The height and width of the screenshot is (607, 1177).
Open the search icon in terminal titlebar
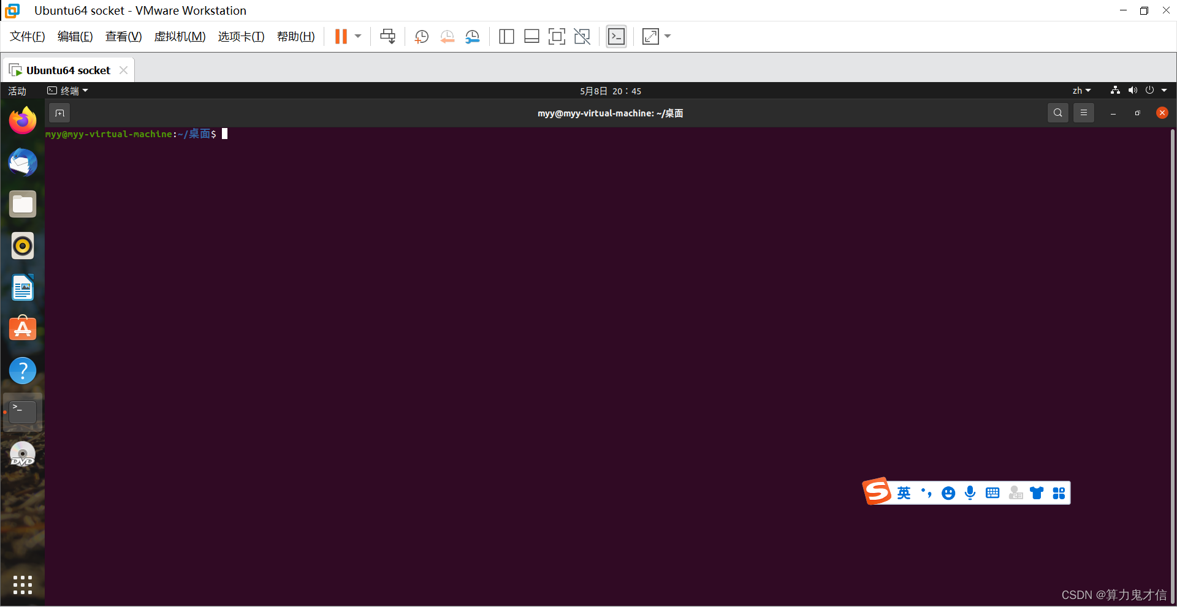[1057, 113]
